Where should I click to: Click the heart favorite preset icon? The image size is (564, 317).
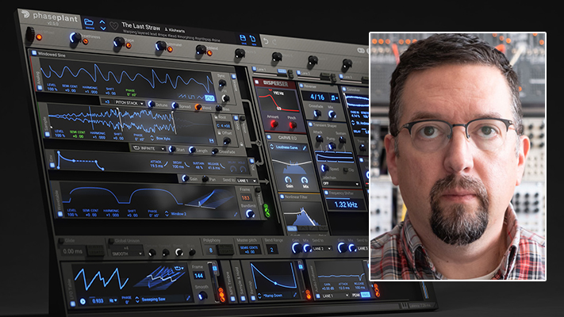[113, 25]
